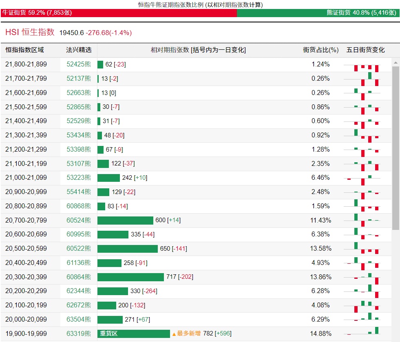The width and height of the screenshot is (400, 342).
Task: Open warrant link 53434熊
Action: (x=79, y=135)
